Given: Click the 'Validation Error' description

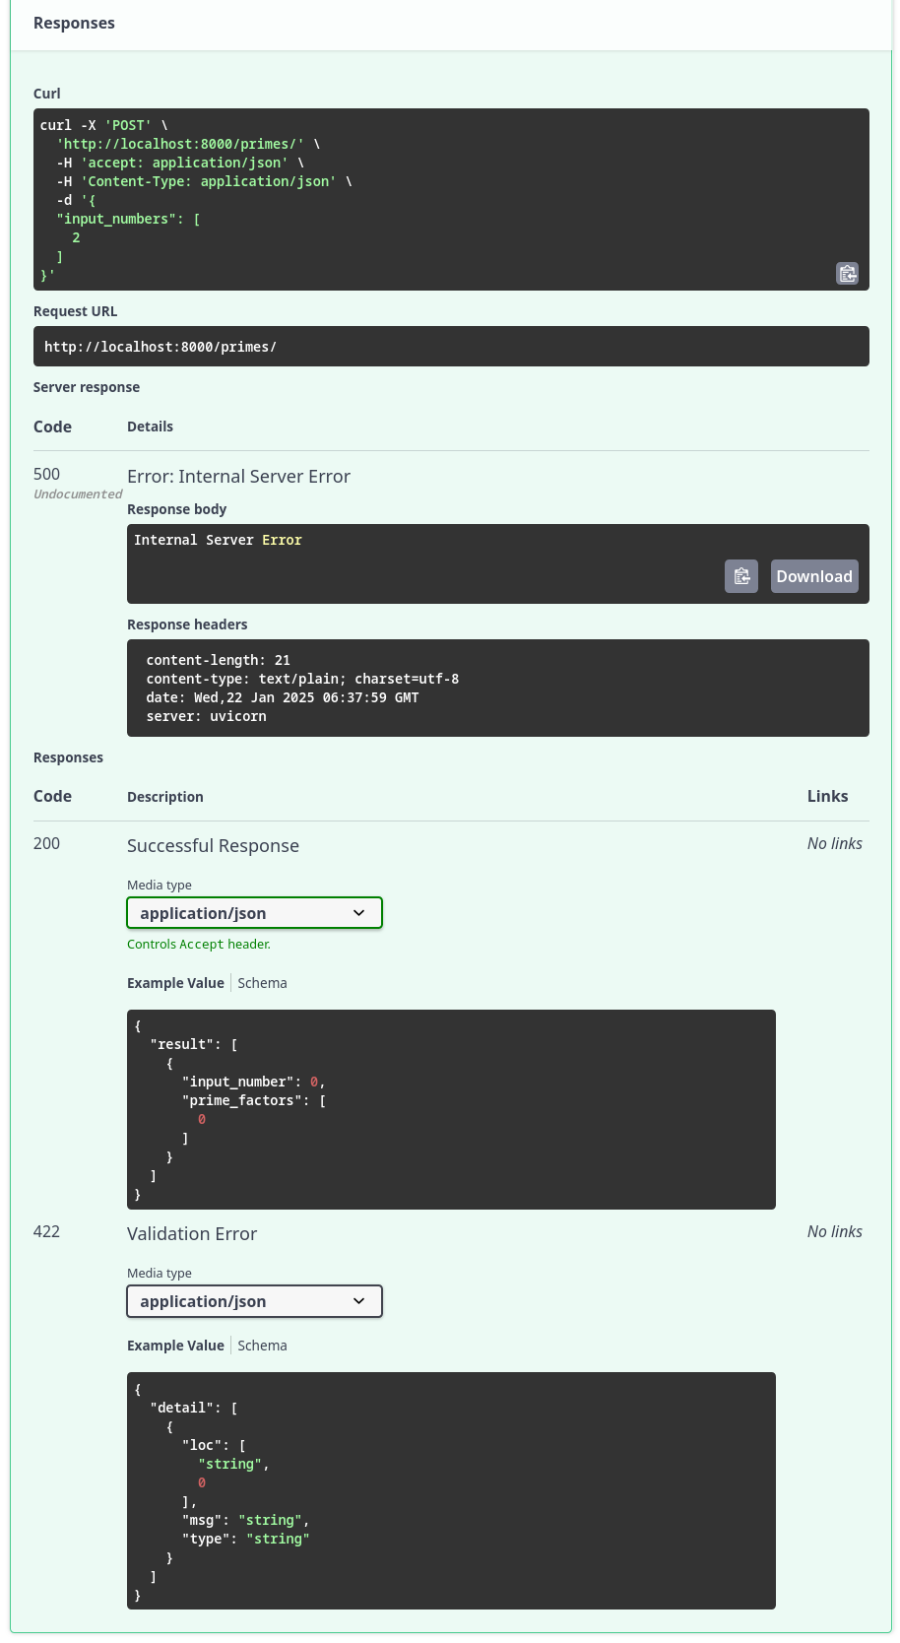Looking at the screenshot, I should click(x=192, y=1234).
